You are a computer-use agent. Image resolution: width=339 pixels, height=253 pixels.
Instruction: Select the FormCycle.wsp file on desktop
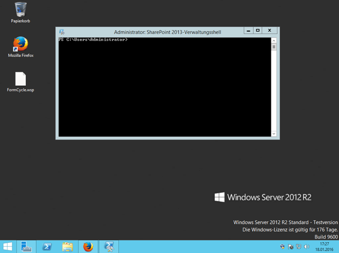tap(20, 79)
